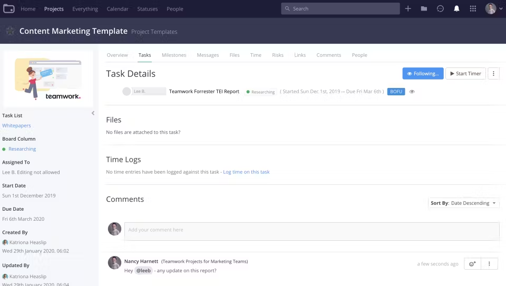Viewport: 506px width, 286px height.
Task: Switch to the Milestones tab
Action: [x=173, y=55]
